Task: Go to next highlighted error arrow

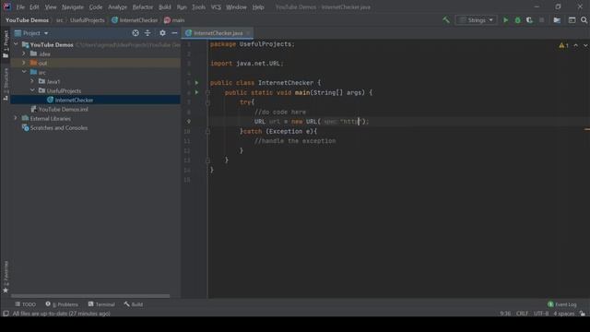Action: (585, 45)
